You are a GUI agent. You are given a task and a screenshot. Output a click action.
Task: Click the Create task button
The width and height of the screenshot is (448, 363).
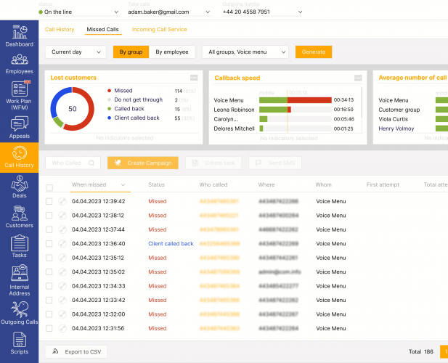click(x=213, y=163)
